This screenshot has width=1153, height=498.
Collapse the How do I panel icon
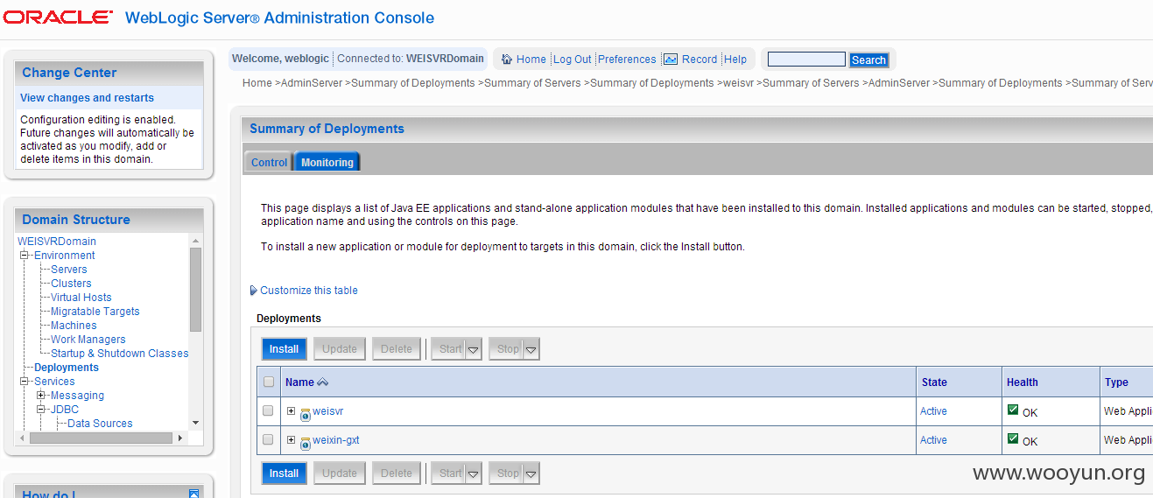click(194, 494)
